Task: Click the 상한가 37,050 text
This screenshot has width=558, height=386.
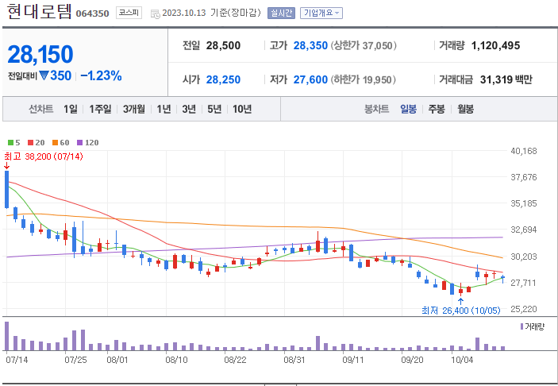Action: [x=364, y=45]
